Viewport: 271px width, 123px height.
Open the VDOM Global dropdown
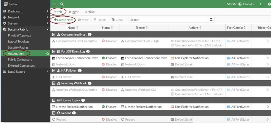click(x=248, y=4)
